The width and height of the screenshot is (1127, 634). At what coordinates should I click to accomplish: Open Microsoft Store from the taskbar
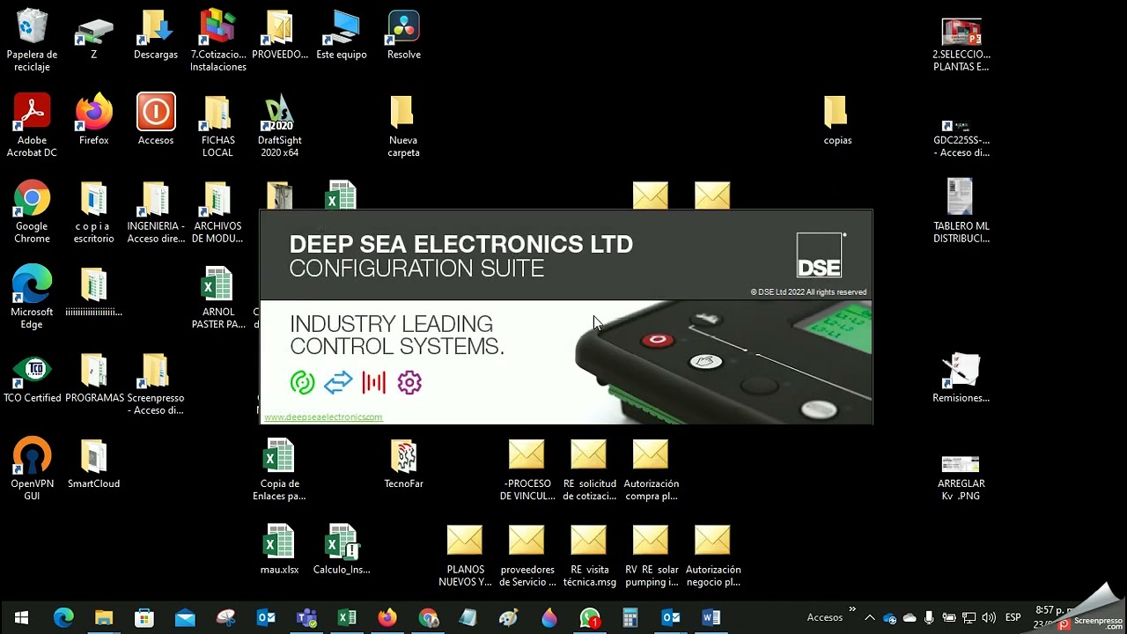tap(144, 617)
